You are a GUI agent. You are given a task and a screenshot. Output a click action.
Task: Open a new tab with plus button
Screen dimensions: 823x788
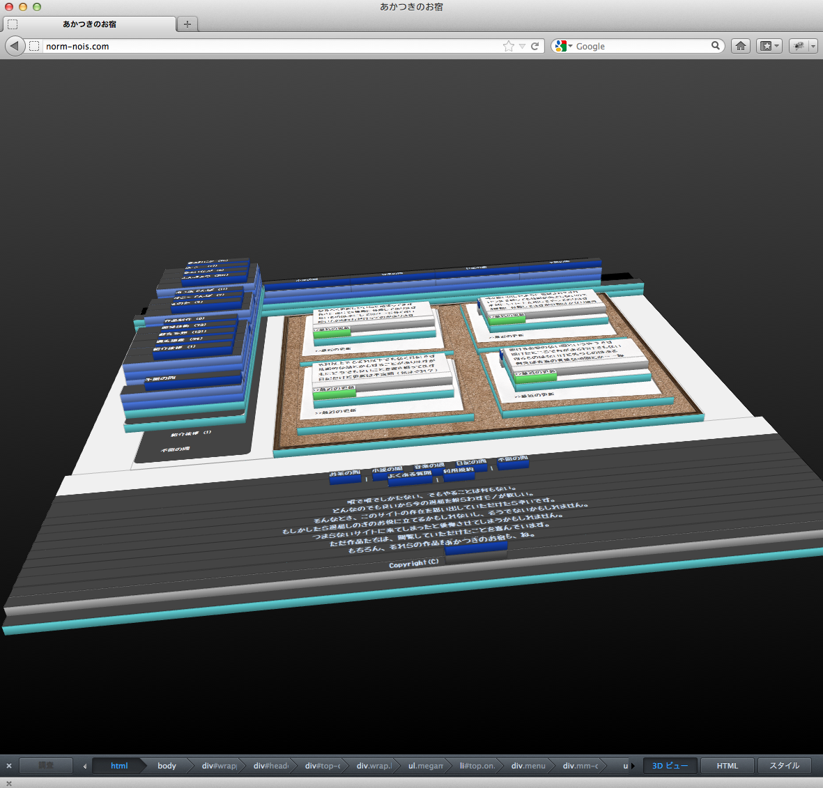[187, 24]
